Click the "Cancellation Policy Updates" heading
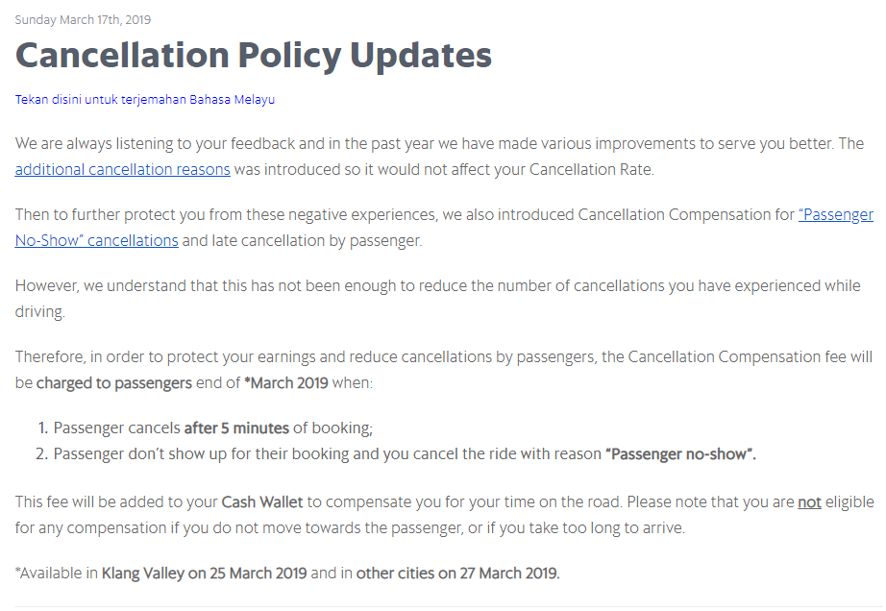Screen dimensions: 886x611 click(x=254, y=56)
